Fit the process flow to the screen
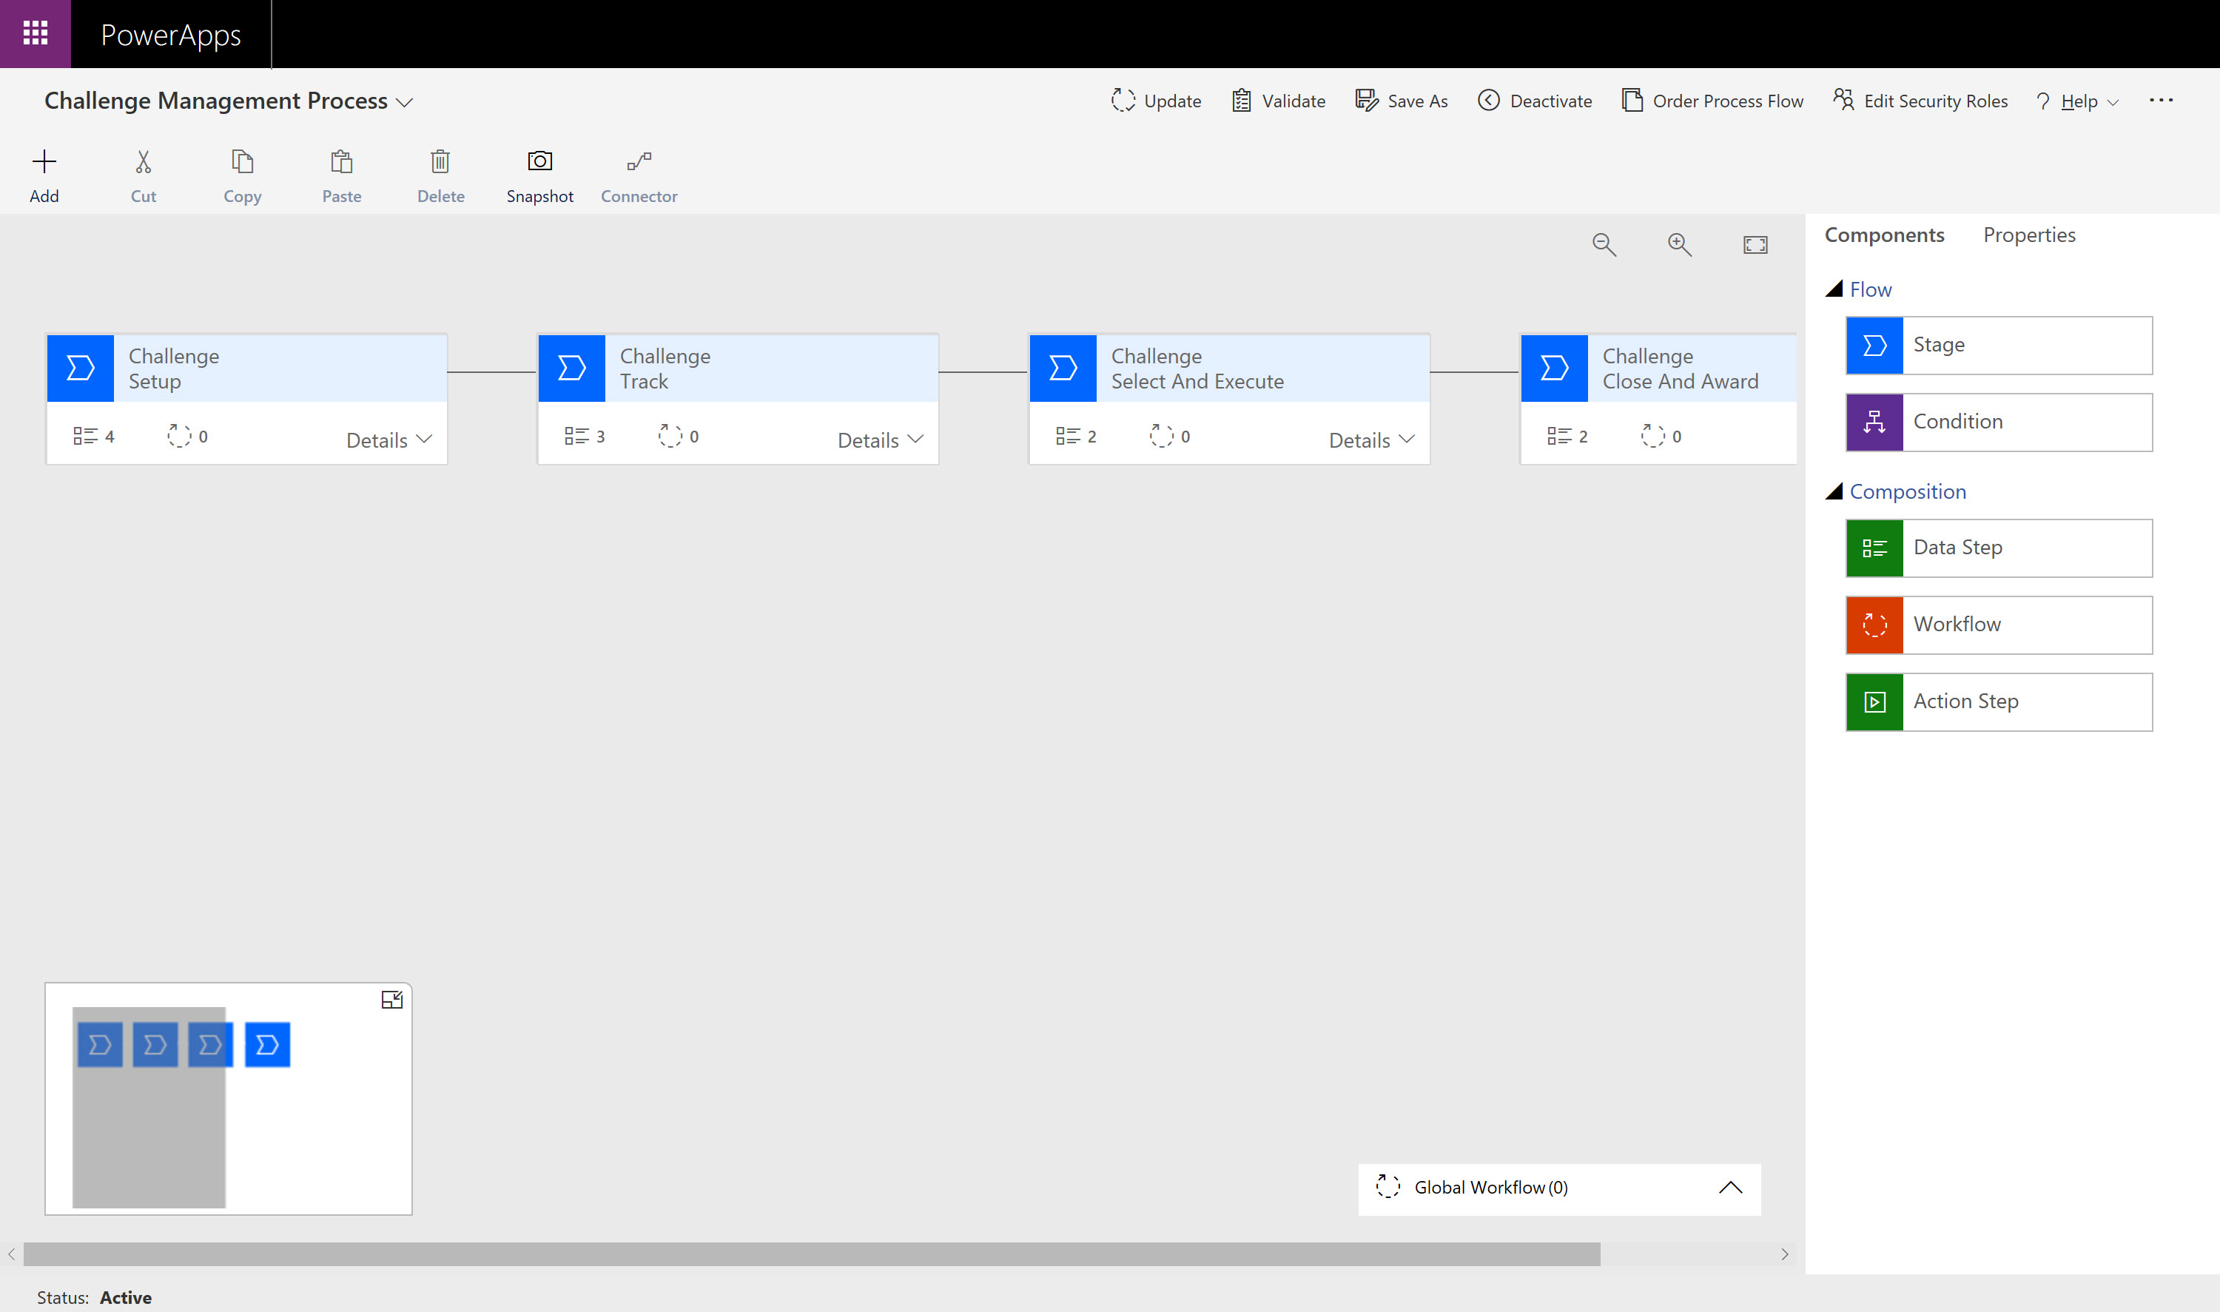 [x=1755, y=244]
